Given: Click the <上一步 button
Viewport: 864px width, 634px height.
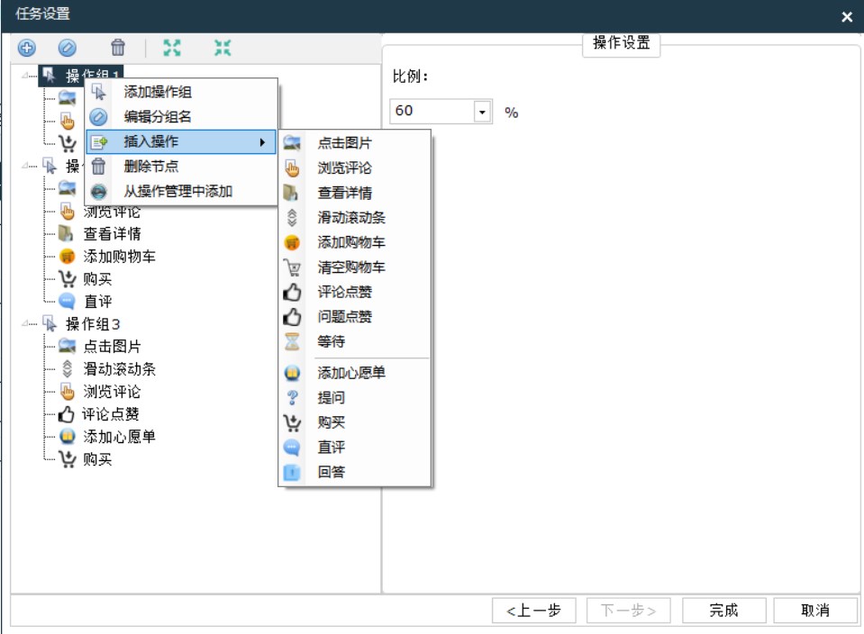Looking at the screenshot, I should (x=534, y=611).
